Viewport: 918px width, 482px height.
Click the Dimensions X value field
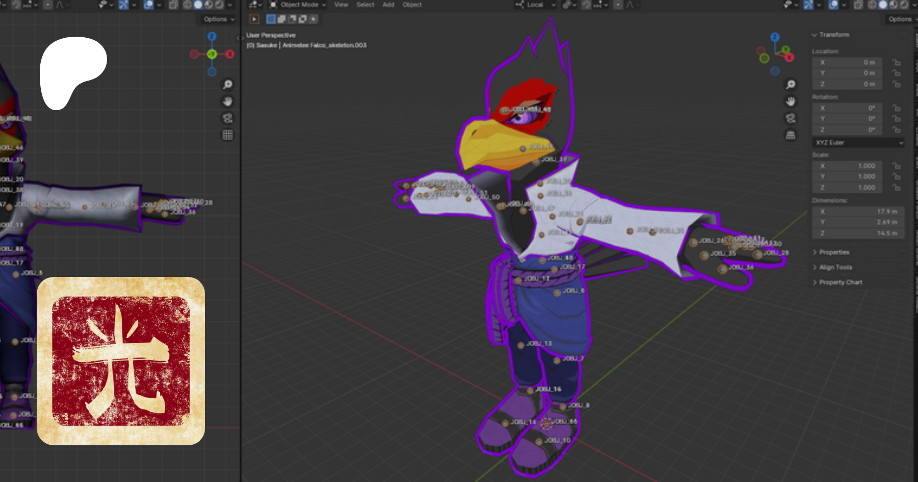pyautogui.click(x=858, y=212)
